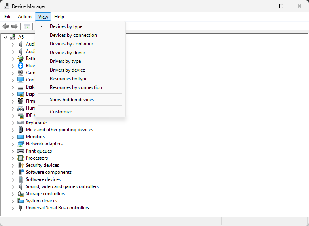Click the Processors category icon
The height and width of the screenshot is (226, 309).
[21, 158]
